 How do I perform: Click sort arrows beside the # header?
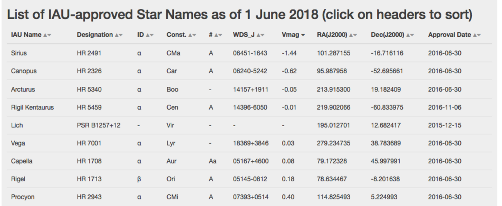pyautogui.click(x=218, y=35)
